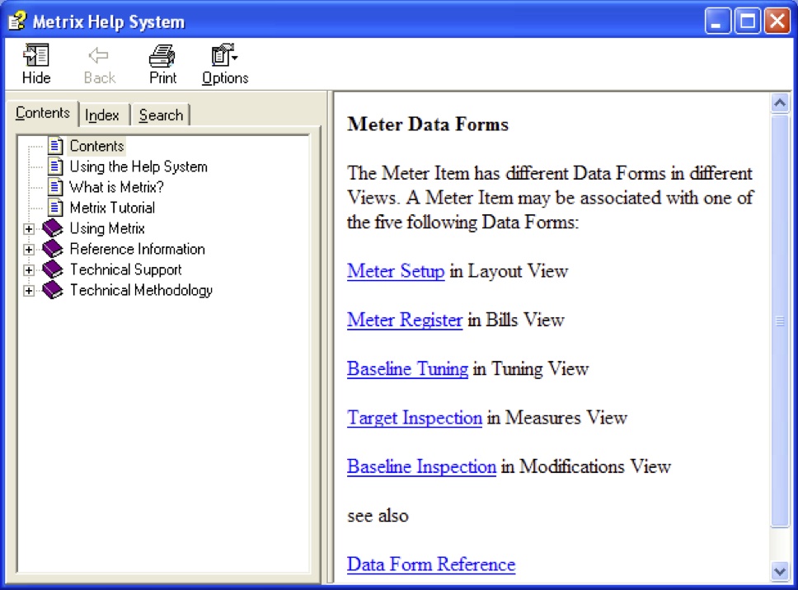Select Using the Help System tree label
Viewport: 798px width, 590px height.
click(138, 166)
